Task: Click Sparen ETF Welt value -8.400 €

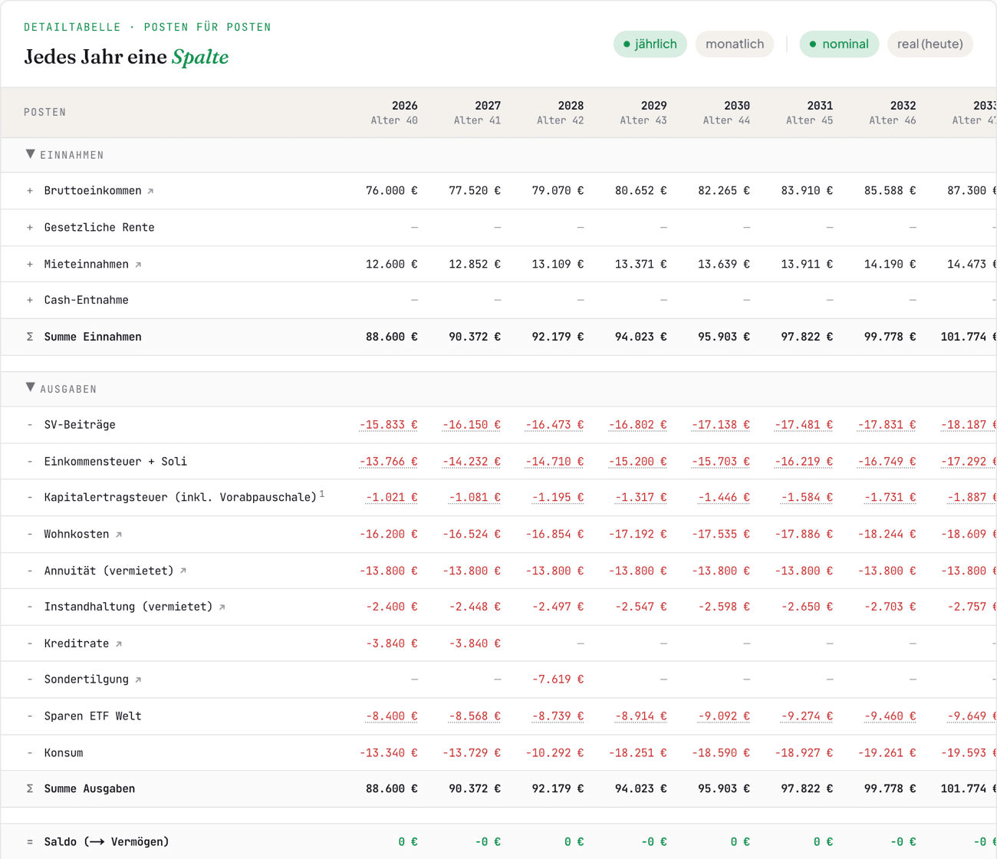Action: point(392,716)
